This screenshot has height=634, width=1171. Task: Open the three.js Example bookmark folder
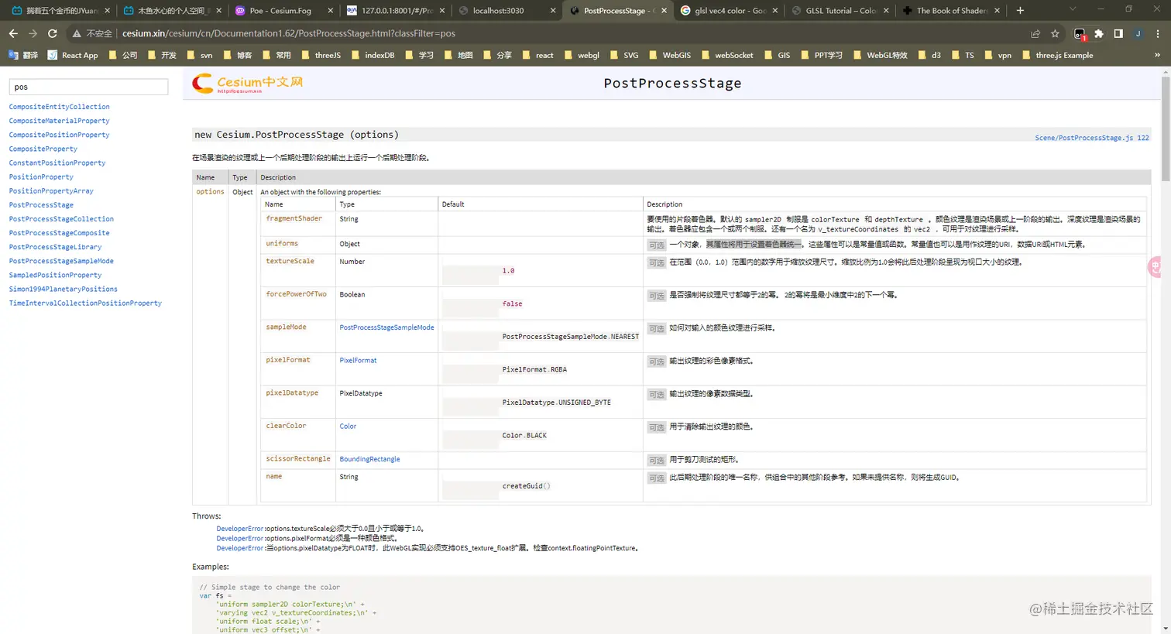tap(1057, 55)
